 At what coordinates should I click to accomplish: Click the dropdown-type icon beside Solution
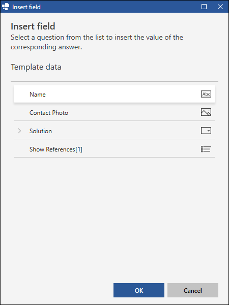206,131
